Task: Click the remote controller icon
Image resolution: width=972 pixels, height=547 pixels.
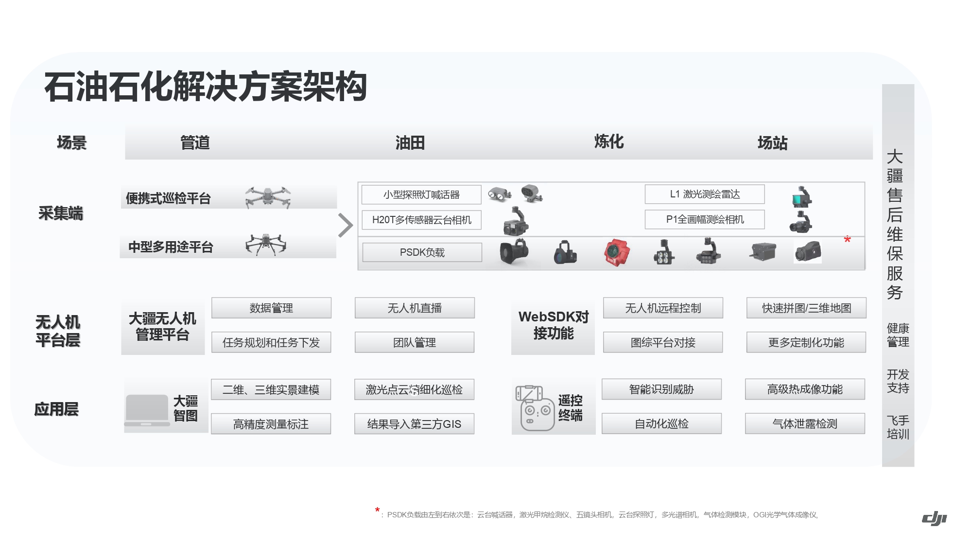Action: pyautogui.click(x=535, y=408)
